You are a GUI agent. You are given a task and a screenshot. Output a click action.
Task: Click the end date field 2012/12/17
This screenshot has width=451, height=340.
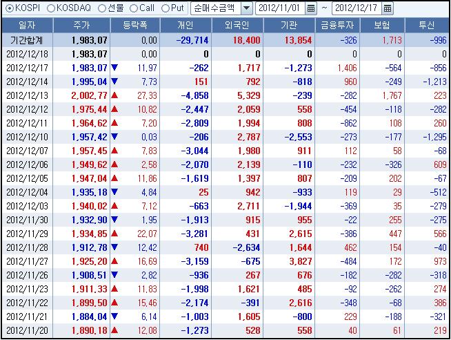pos(357,8)
